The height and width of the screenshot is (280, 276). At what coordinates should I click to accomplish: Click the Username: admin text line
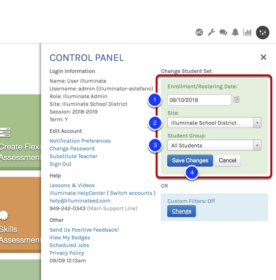(101, 89)
